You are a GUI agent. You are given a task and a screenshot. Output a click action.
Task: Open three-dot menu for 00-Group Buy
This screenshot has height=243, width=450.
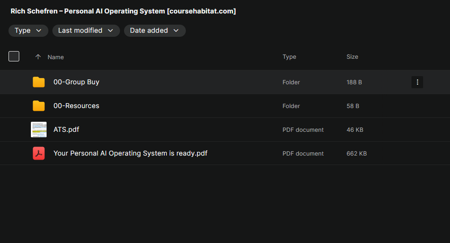click(417, 82)
